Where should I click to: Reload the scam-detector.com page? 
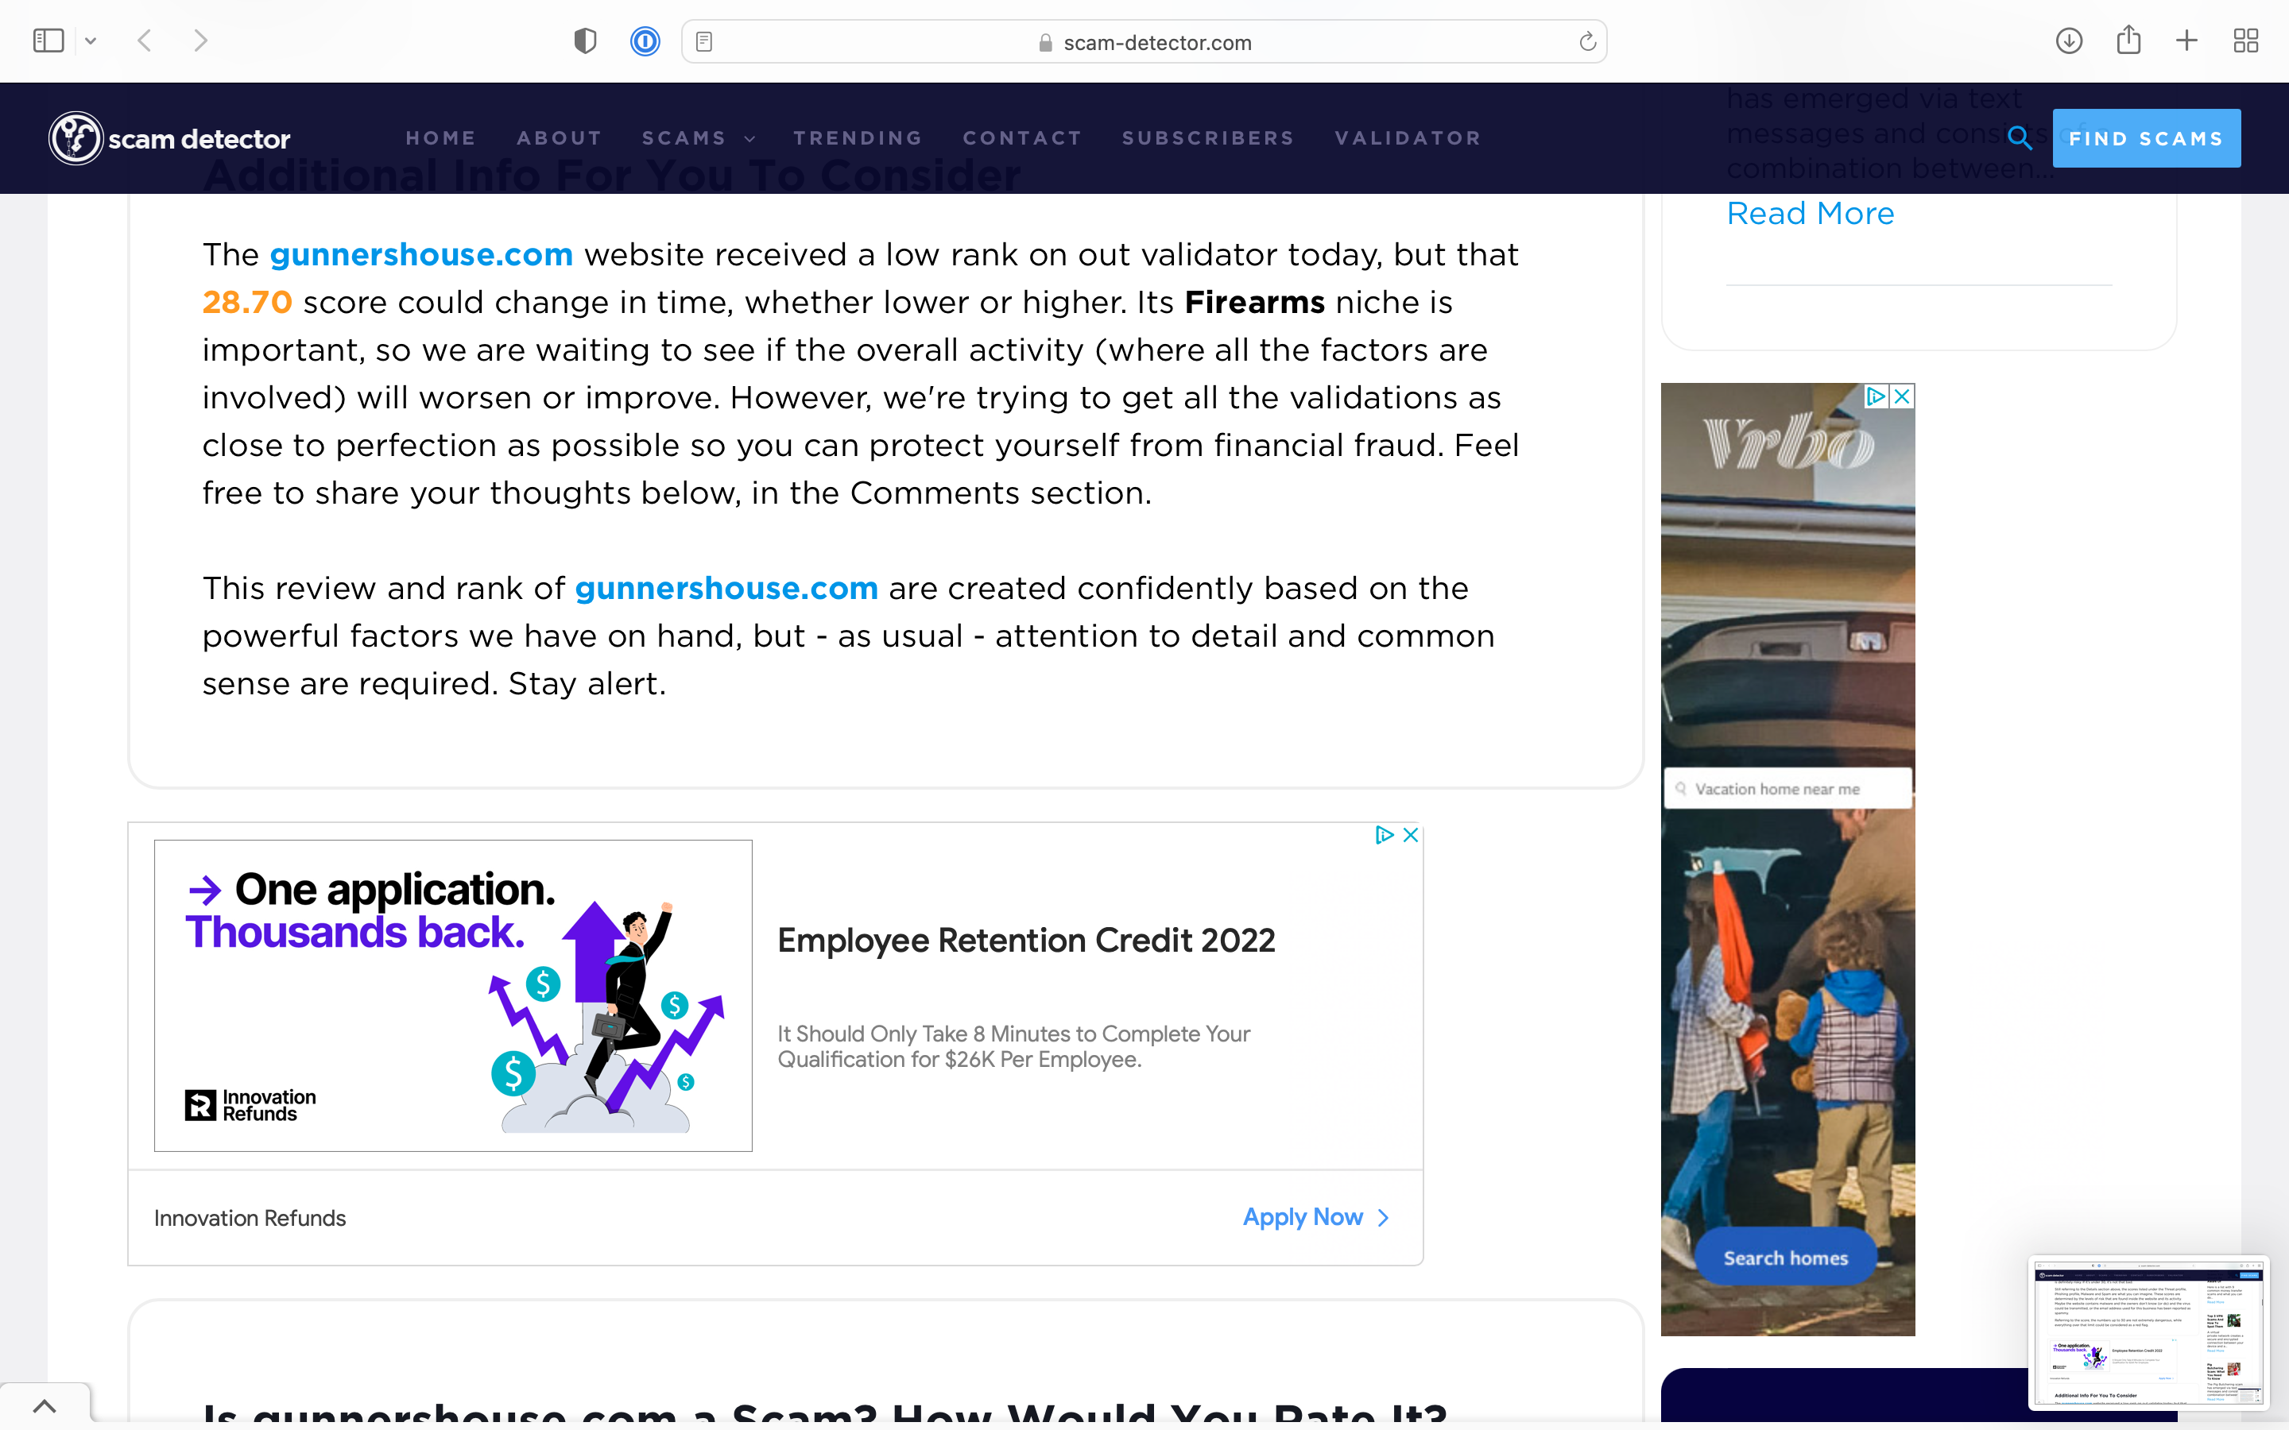1587,41
